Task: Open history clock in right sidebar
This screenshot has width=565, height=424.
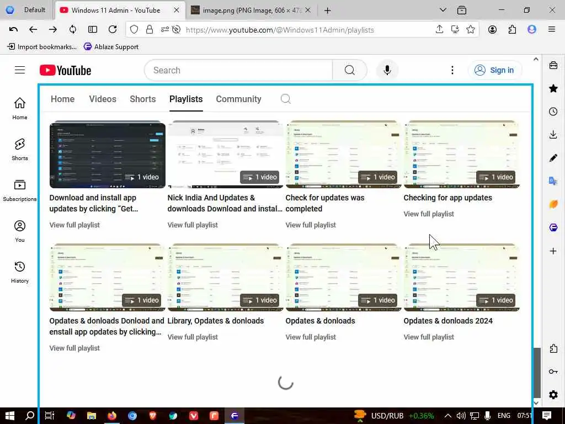Action: pyautogui.click(x=553, y=112)
